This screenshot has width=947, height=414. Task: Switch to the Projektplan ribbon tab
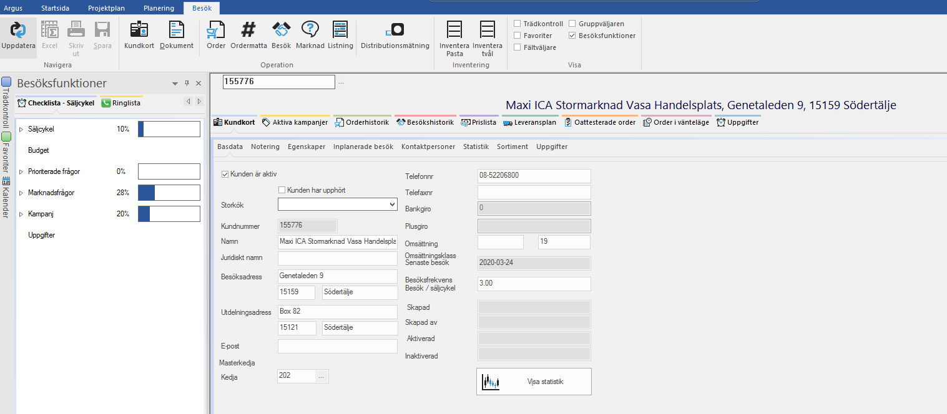(x=107, y=8)
